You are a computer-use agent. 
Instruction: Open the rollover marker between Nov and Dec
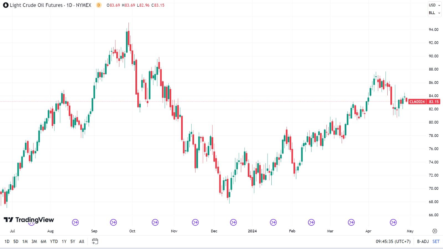click(x=195, y=222)
